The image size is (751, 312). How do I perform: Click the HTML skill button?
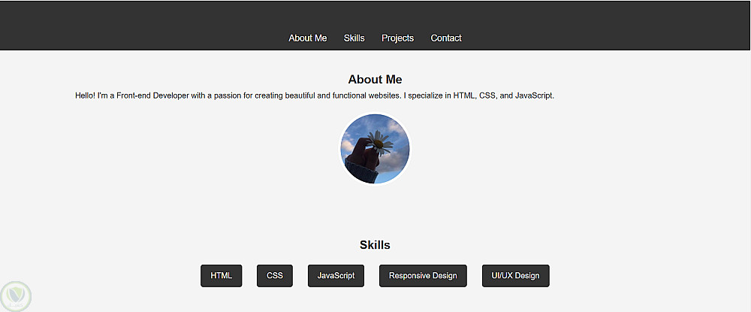click(222, 276)
